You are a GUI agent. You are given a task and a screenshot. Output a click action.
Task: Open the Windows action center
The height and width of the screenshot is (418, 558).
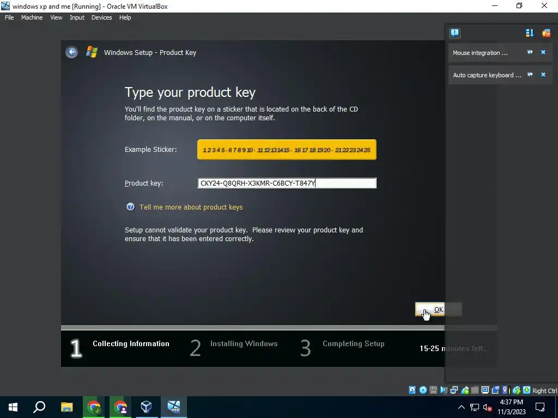[540, 407]
